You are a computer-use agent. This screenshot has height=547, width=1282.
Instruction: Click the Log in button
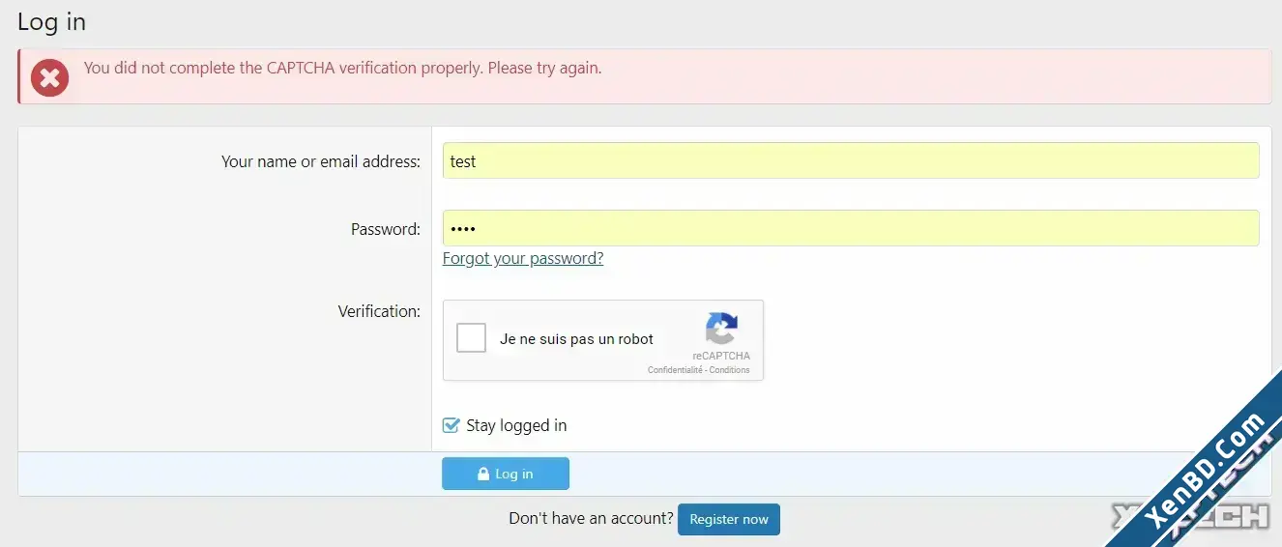click(506, 474)
